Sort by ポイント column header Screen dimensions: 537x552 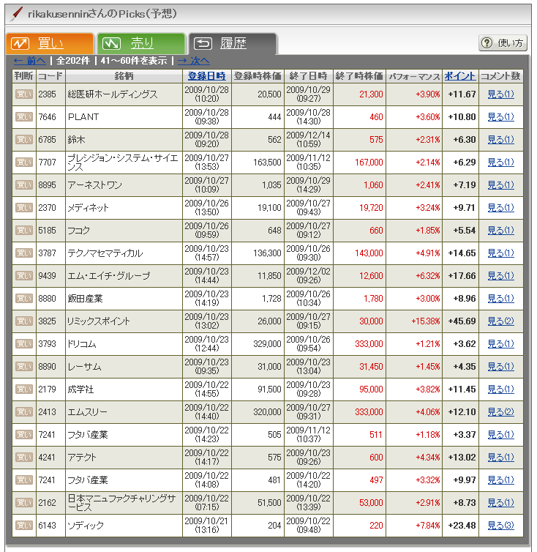460,76
